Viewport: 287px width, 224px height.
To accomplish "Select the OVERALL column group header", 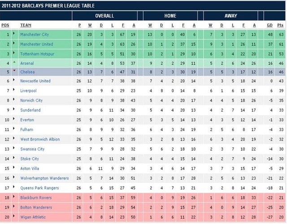I will (x=107, y=15).
